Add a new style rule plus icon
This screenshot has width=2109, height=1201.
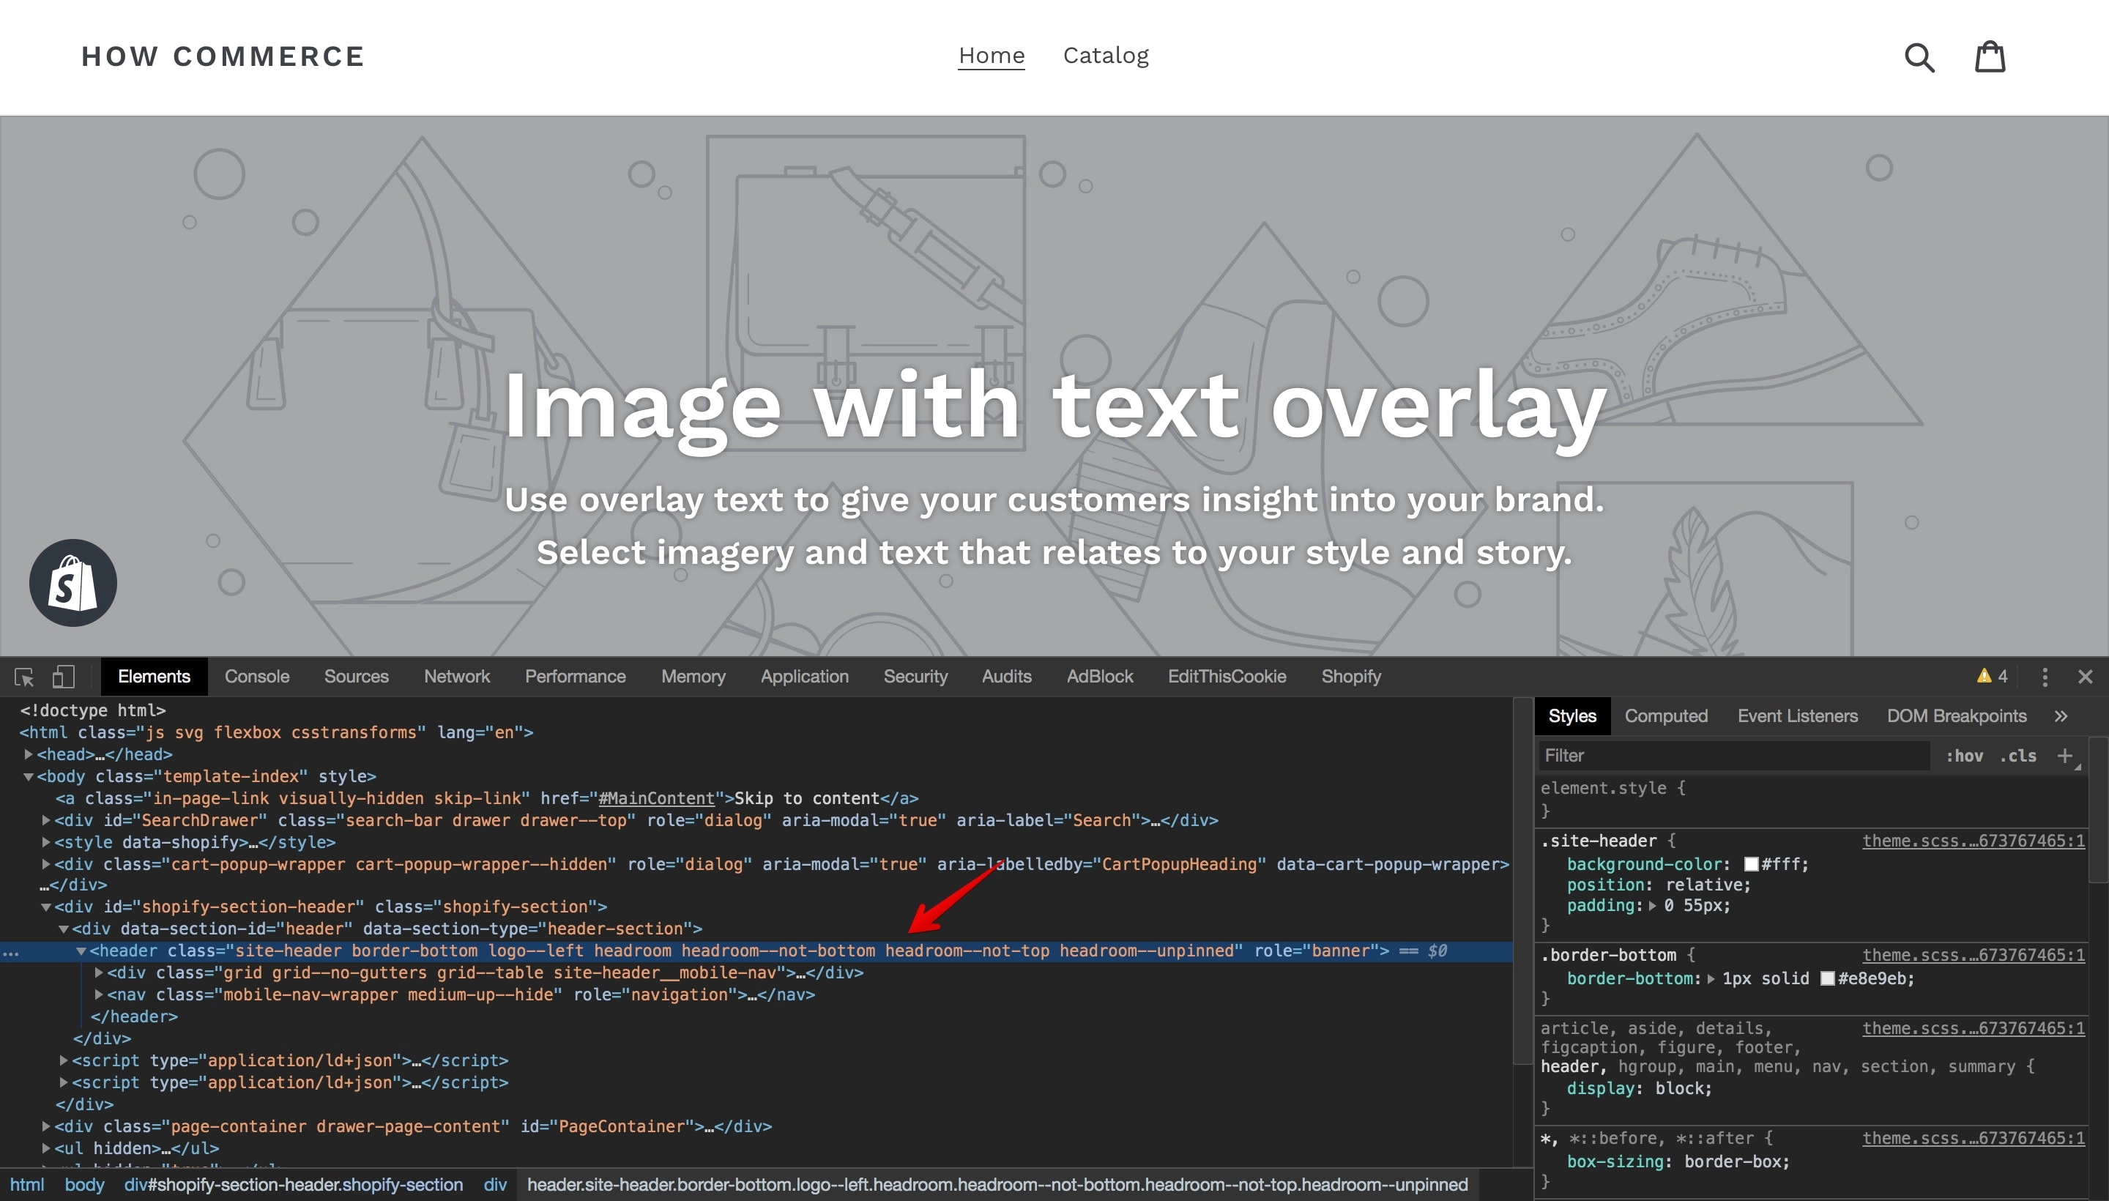pyautogui.click(x=2064, y=756)
